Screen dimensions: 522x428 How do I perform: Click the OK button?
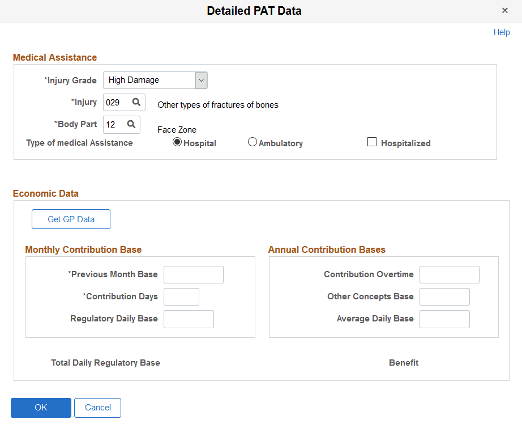click(41, 408)
